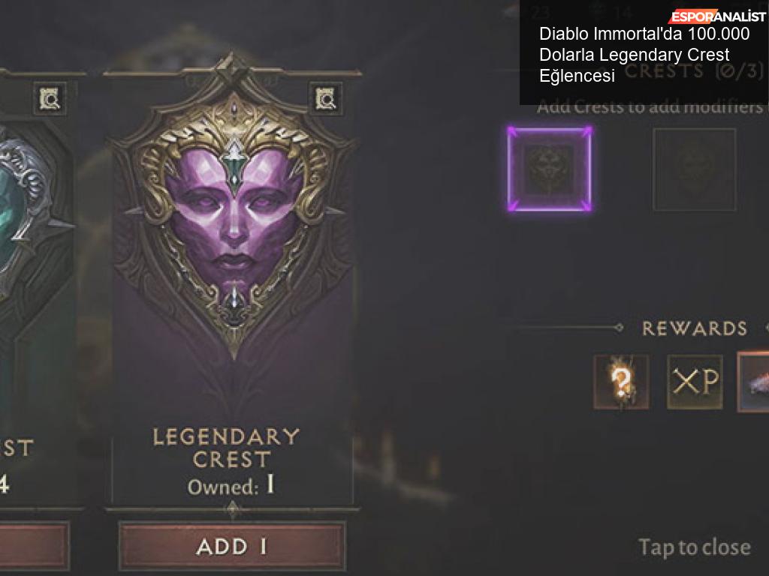Screen dimensions: 769x576
Task: Click the diamond ornament above ADD 1
Action: point(233,510)
